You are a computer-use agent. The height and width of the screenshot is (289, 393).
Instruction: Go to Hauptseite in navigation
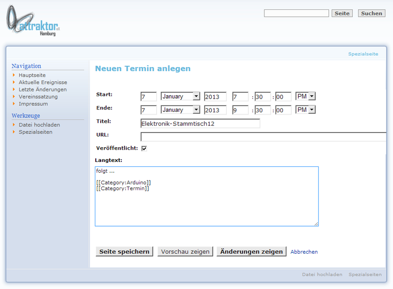click(x=32, y=75)
